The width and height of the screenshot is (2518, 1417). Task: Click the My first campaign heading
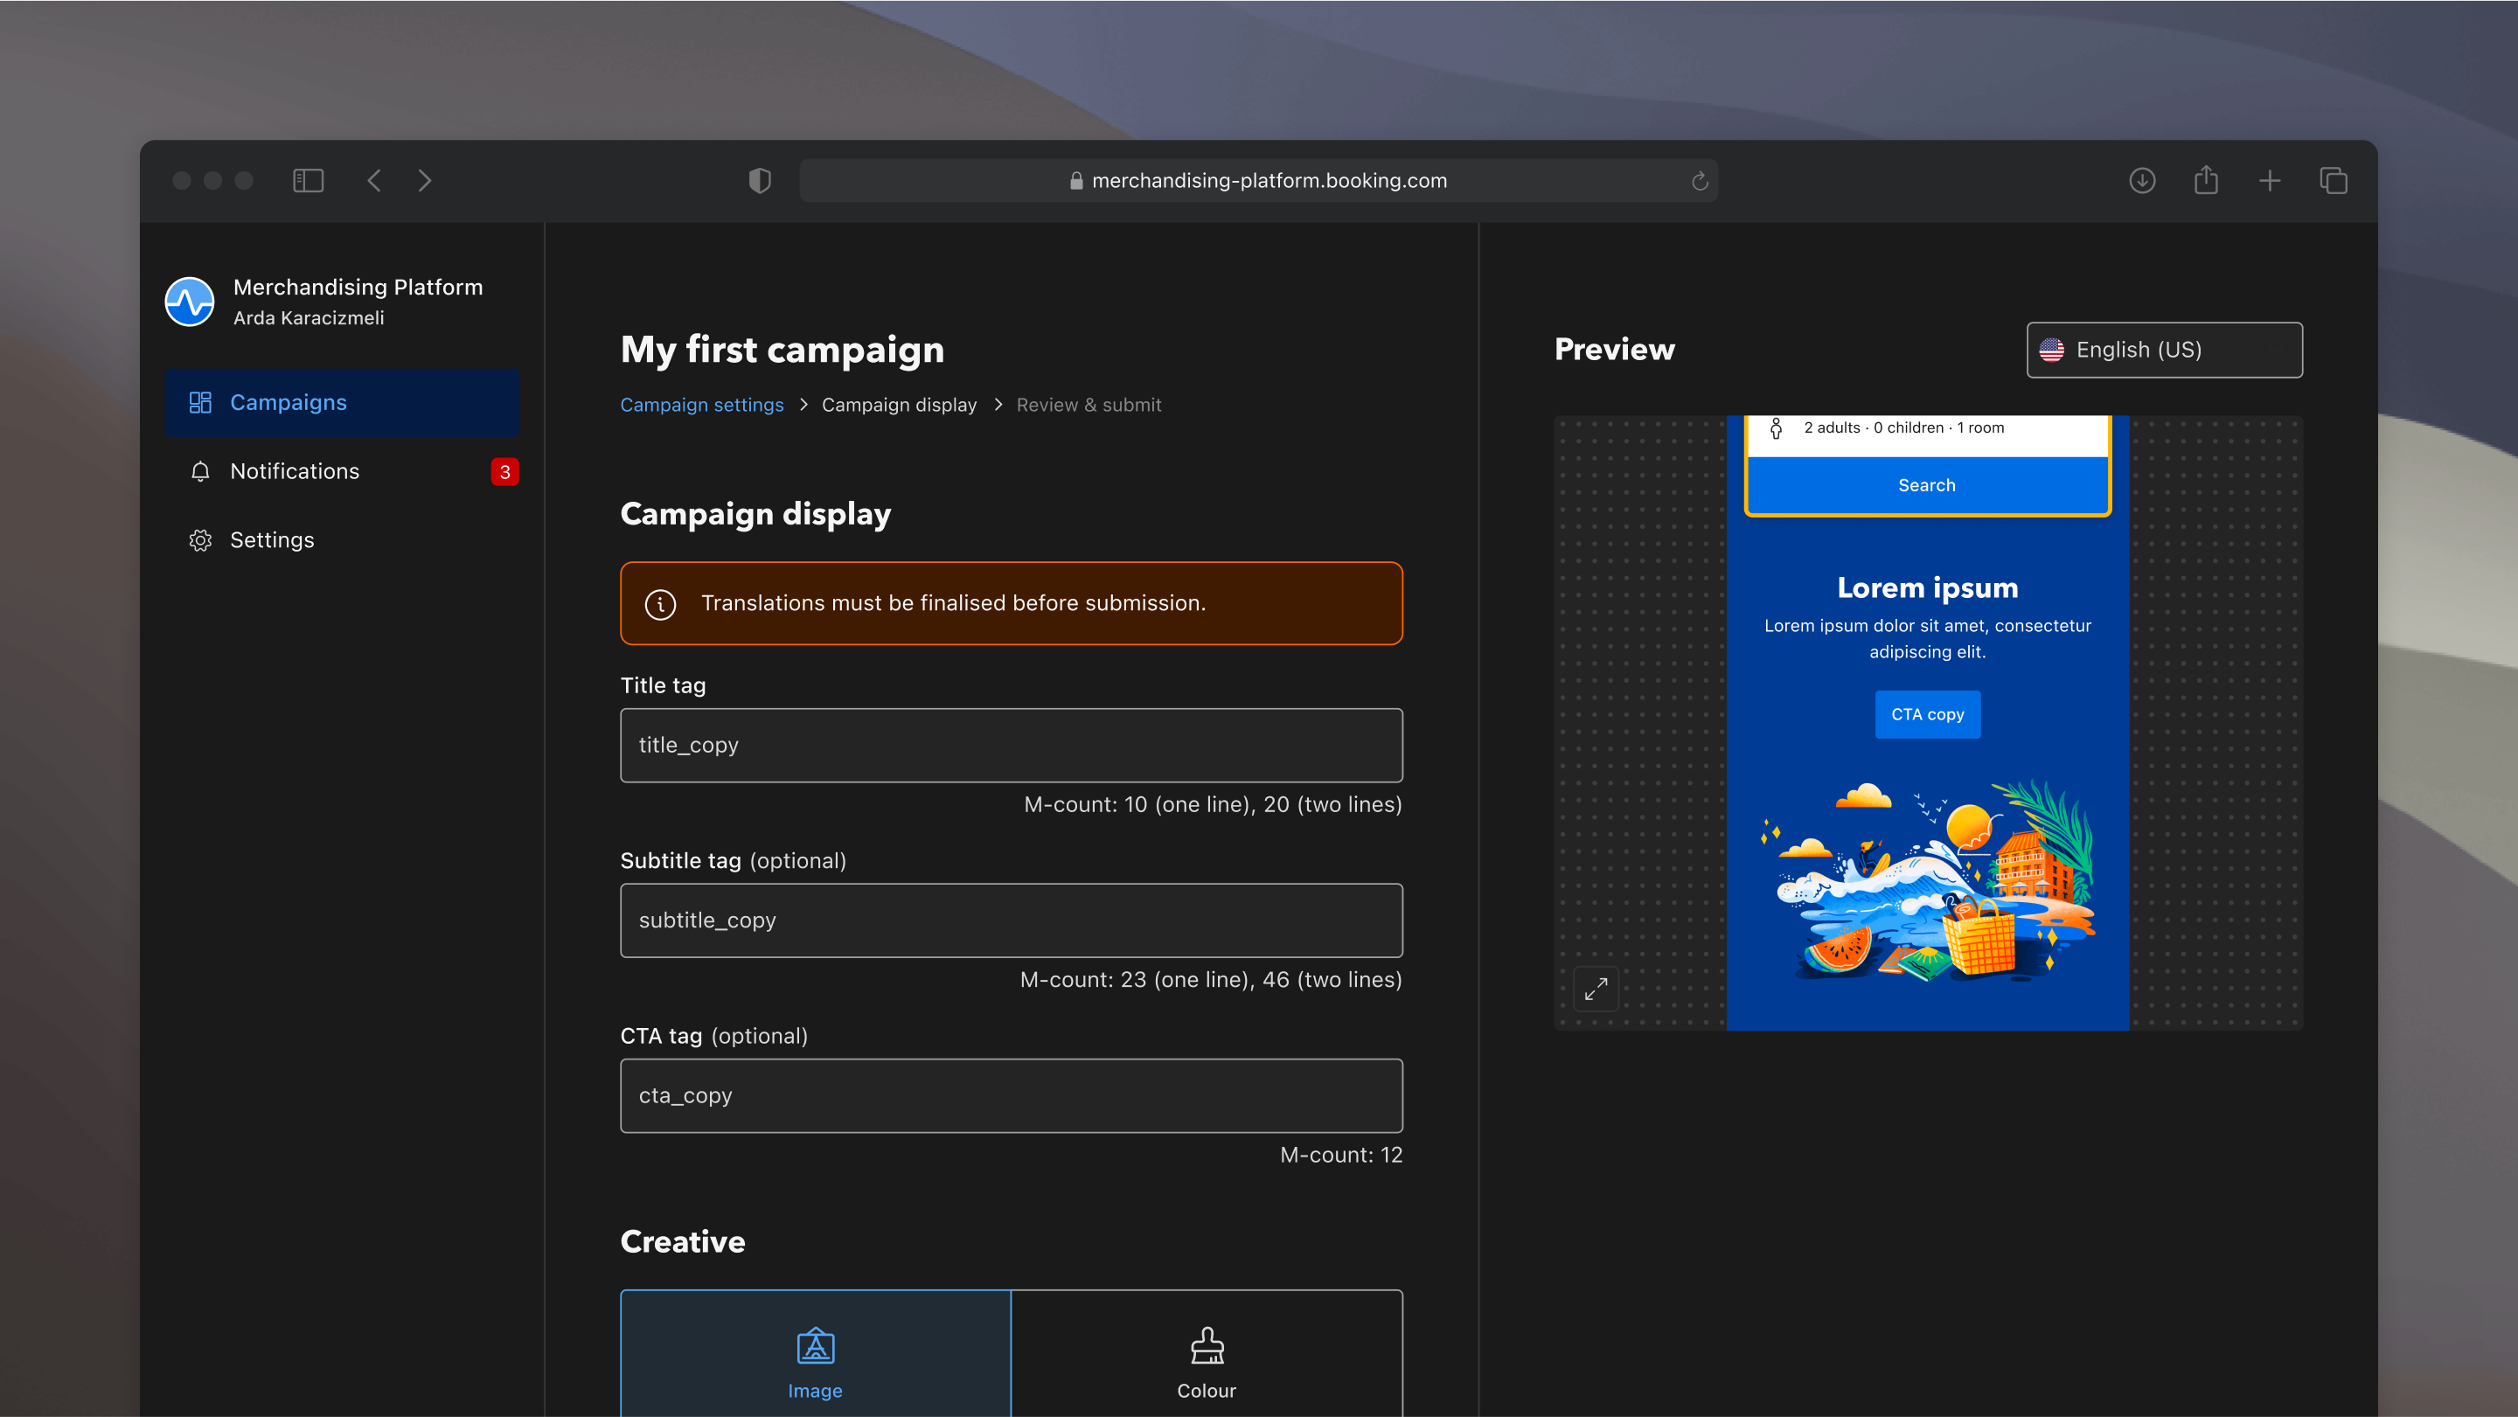click(x=782, y=350)
